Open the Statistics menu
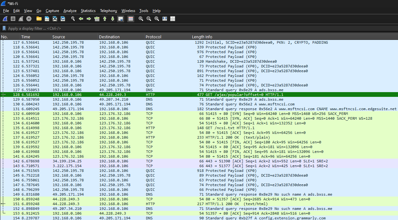This screenshot has height=220, width=398. tap(88, 11)
